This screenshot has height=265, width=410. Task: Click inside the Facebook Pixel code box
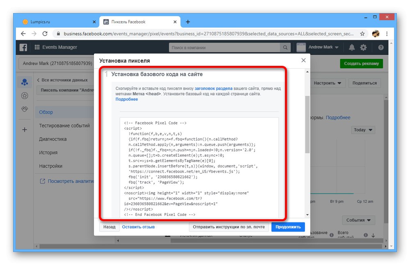click(199, 168)
